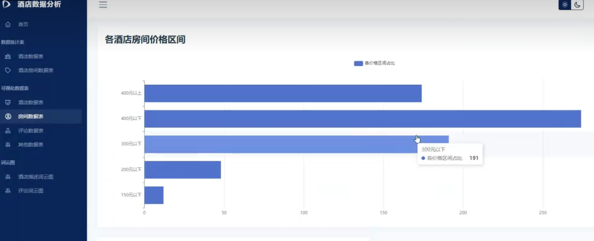Click the 400元以上 bar in chart
594x241 pixels.
[x=283, y=93]
